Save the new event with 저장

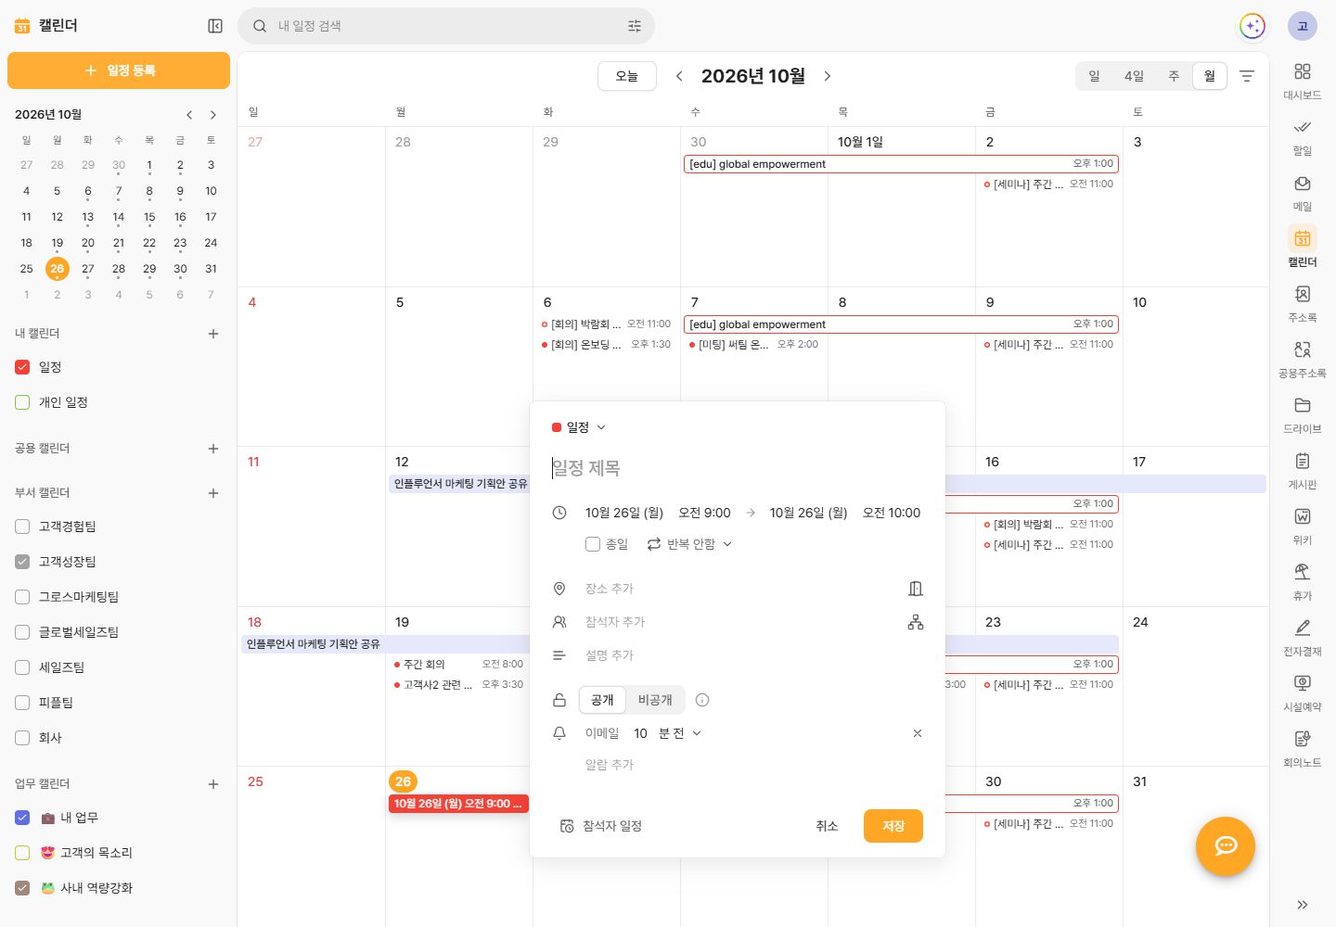[893, 826]
